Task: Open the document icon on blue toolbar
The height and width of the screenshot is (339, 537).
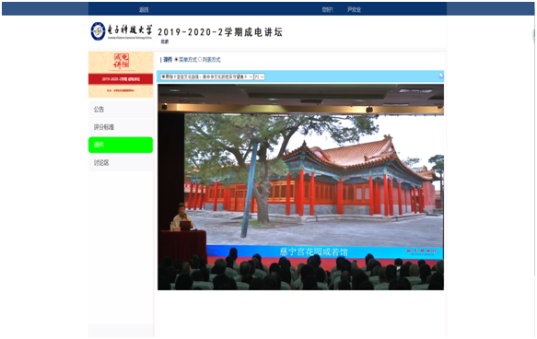Action: 441,76
